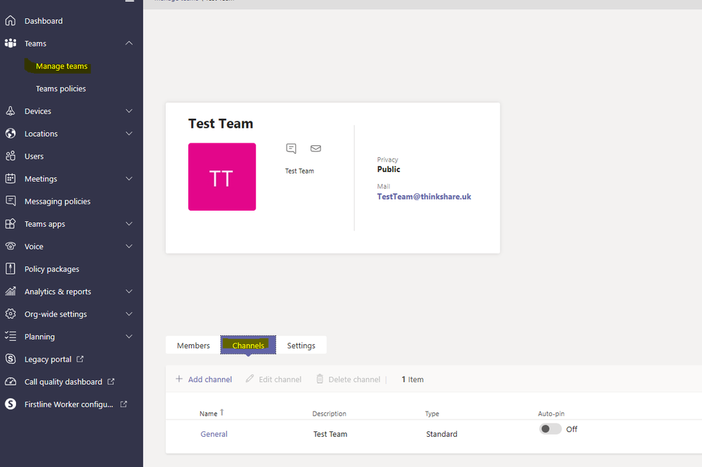Click the Firstline Worker configuration icon

click(11, 404)
